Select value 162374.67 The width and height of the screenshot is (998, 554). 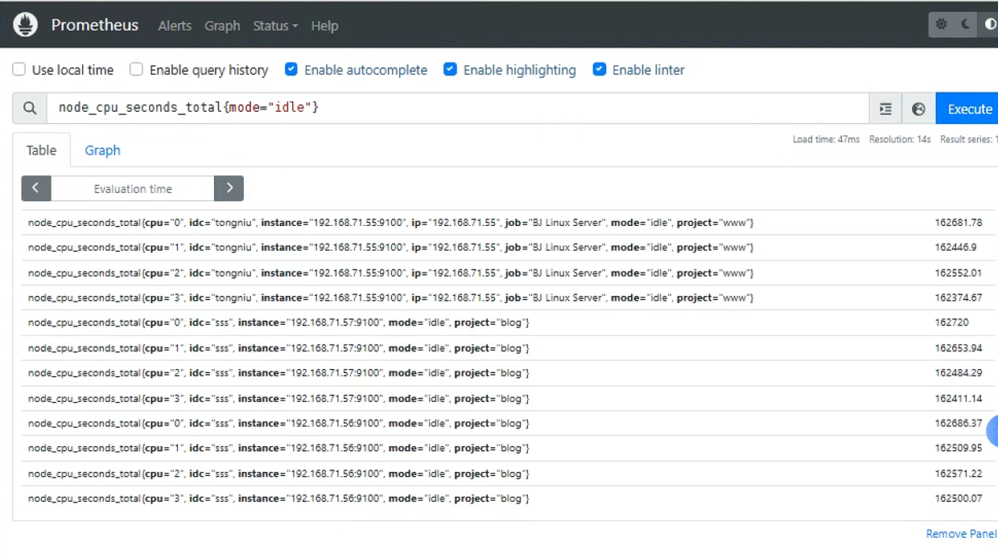pyautogui.click(x=959, y=298)
